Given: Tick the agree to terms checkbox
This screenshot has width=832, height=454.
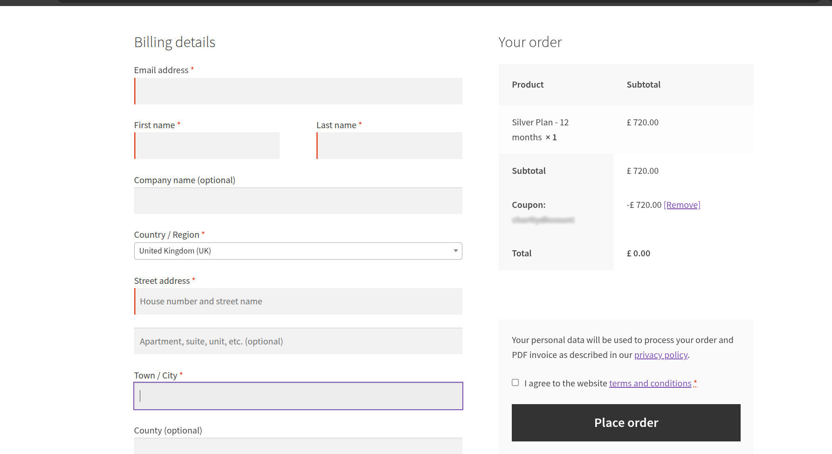Looking at the screenshot, I should tap(516, 383).
